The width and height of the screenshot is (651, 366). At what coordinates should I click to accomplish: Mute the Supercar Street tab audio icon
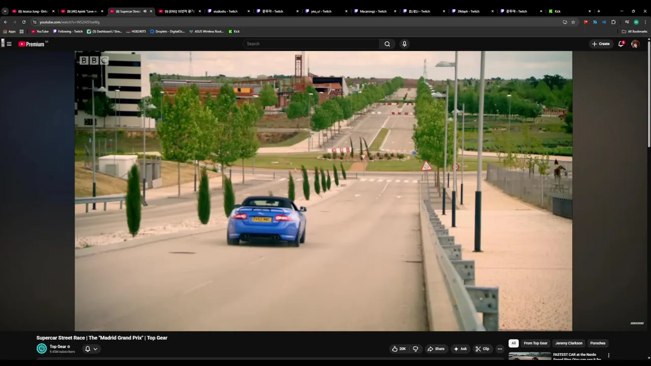[145, 11]
